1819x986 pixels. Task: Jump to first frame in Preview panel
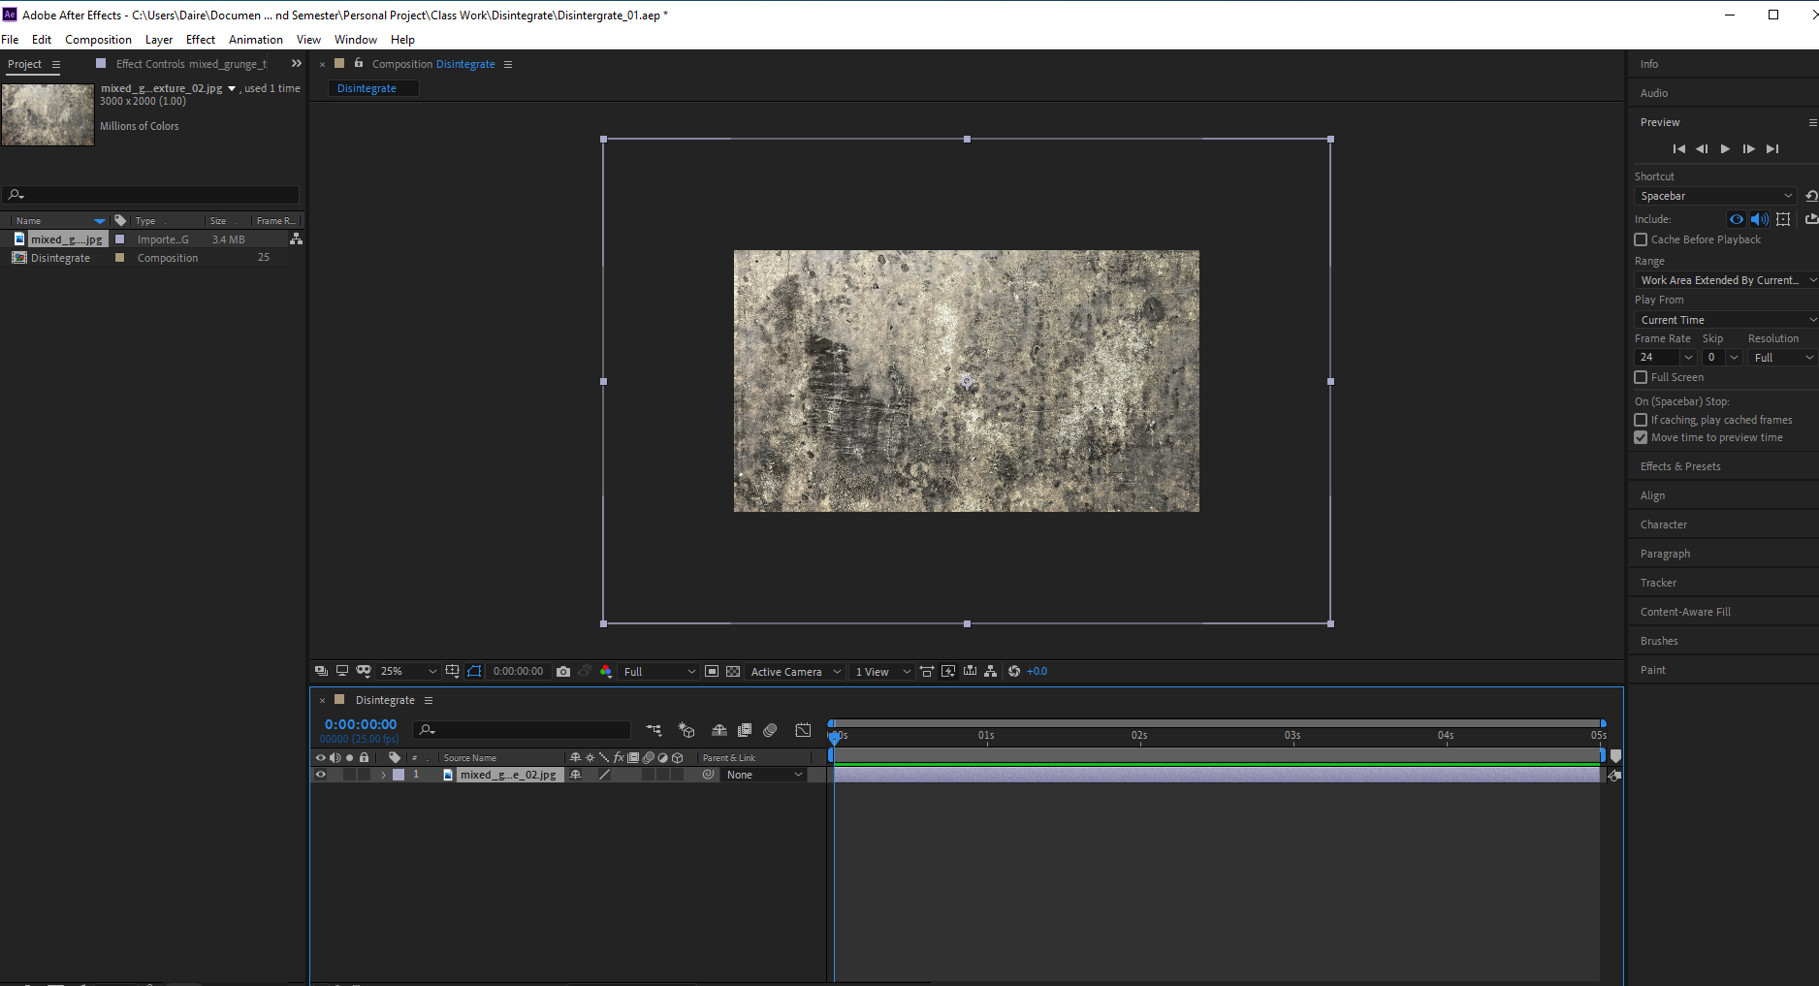tap(1678, 148)
